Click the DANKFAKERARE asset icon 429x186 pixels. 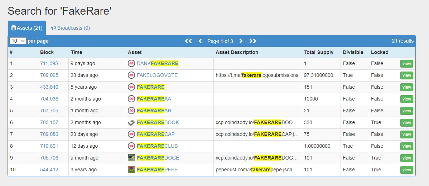click(131, 63)
